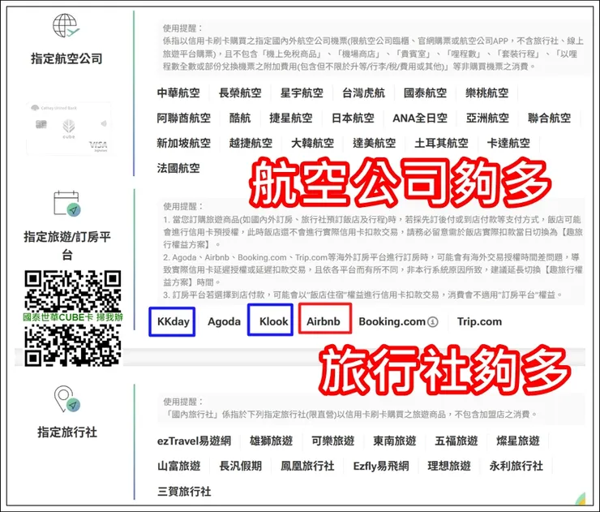Viewport: 600px width, 512px height.
Task: Pick 法國航空 airline
Action: click(x=178, y=168)
